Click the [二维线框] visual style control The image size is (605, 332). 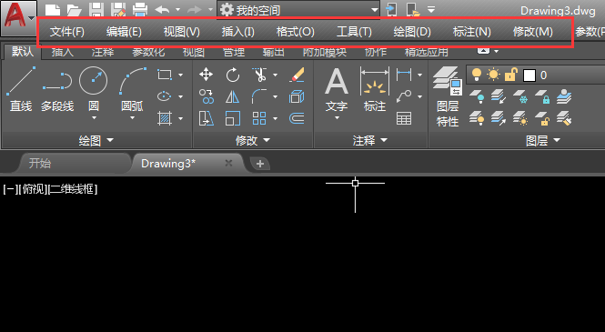72,189
